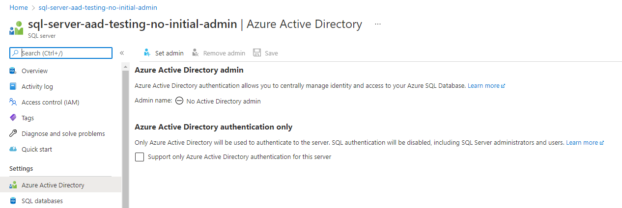Go to Home breadcrumb link
The image size is (622, 208).
[19, 8]
